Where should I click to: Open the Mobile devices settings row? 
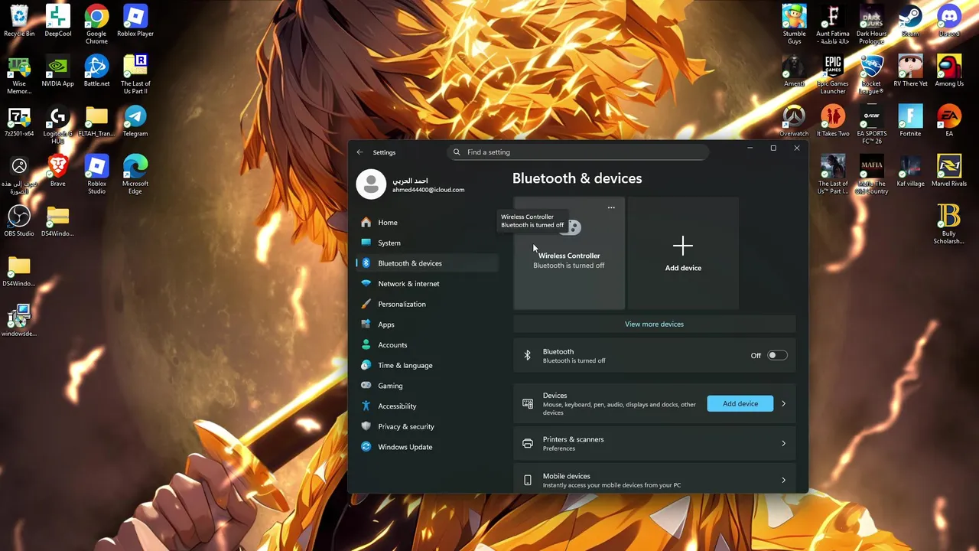[655, 480]
